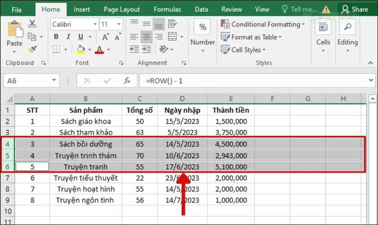Image resolution: width=378 pixels, height=225 pixels.
Task: Click cell "Truyện tiểu thuyết"
Action: [85, 178]
